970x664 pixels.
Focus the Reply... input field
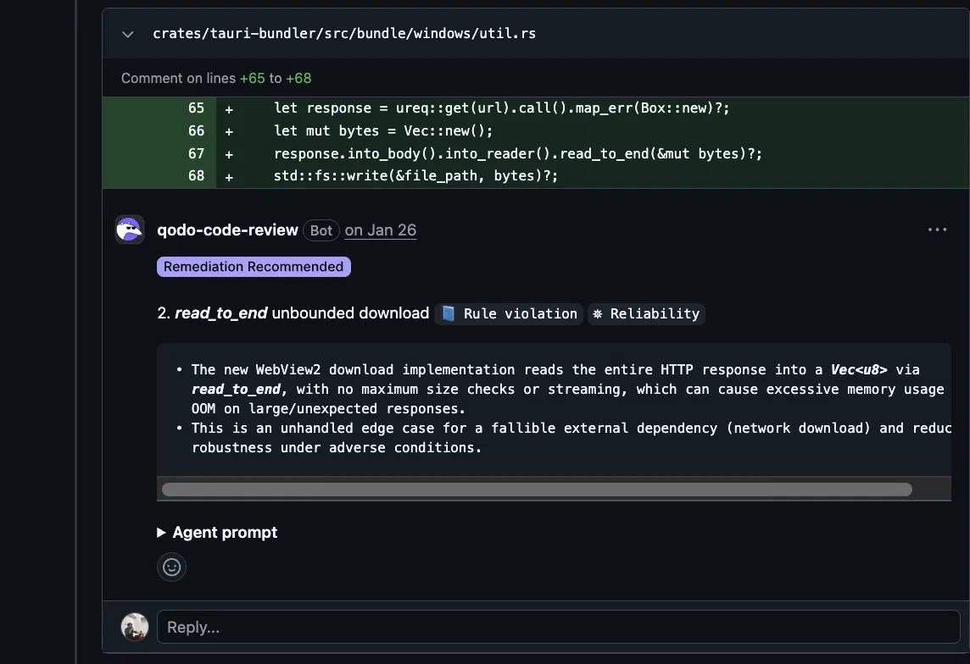click(558, 627)
